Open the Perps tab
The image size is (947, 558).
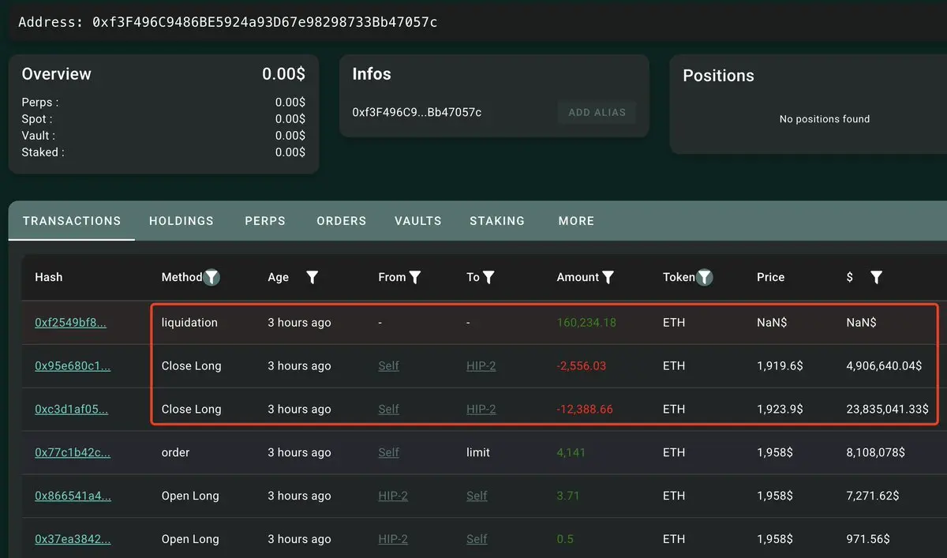coord(265,221)
